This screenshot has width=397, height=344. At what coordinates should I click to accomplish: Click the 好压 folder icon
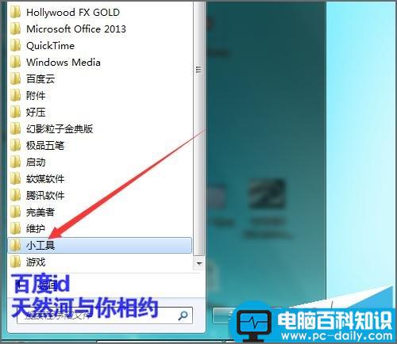15,112
